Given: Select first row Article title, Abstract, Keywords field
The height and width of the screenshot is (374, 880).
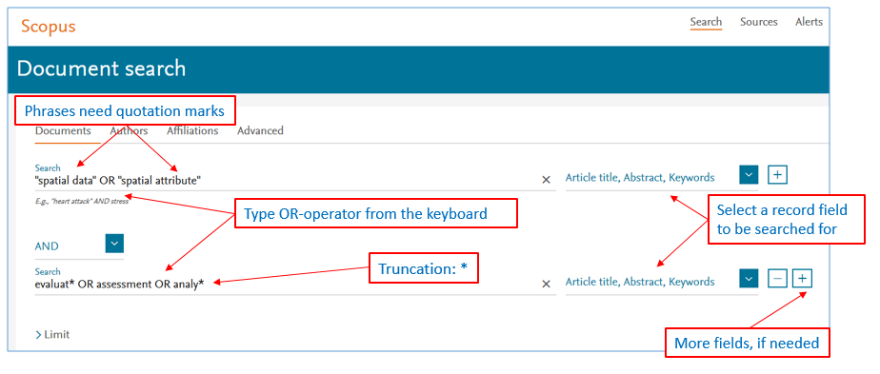Looking at the screenshot, I should [x=640, y=178].
